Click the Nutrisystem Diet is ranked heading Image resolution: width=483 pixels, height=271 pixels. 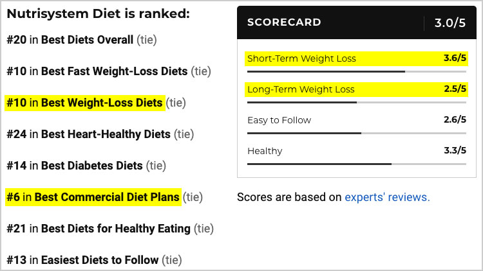99,14
